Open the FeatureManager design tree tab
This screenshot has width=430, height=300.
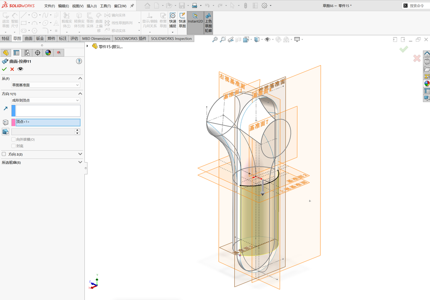point(6,53)
